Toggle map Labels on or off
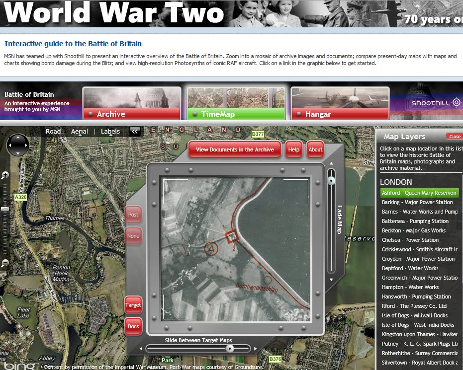 [x=110, y=131]
